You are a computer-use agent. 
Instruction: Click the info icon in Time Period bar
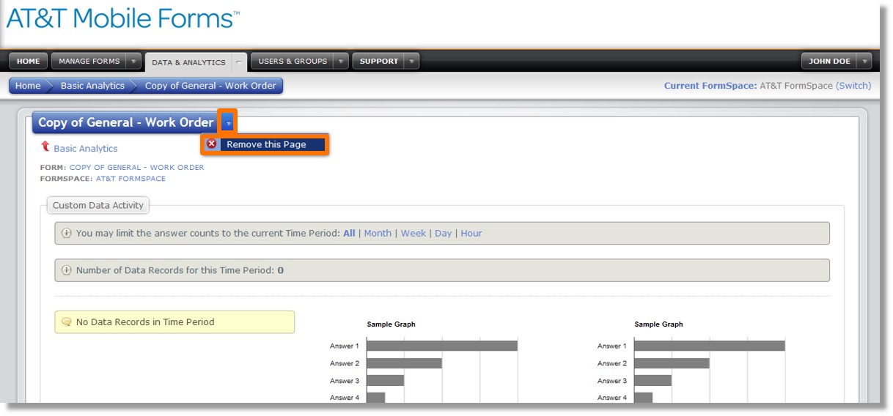coord(66,234)
